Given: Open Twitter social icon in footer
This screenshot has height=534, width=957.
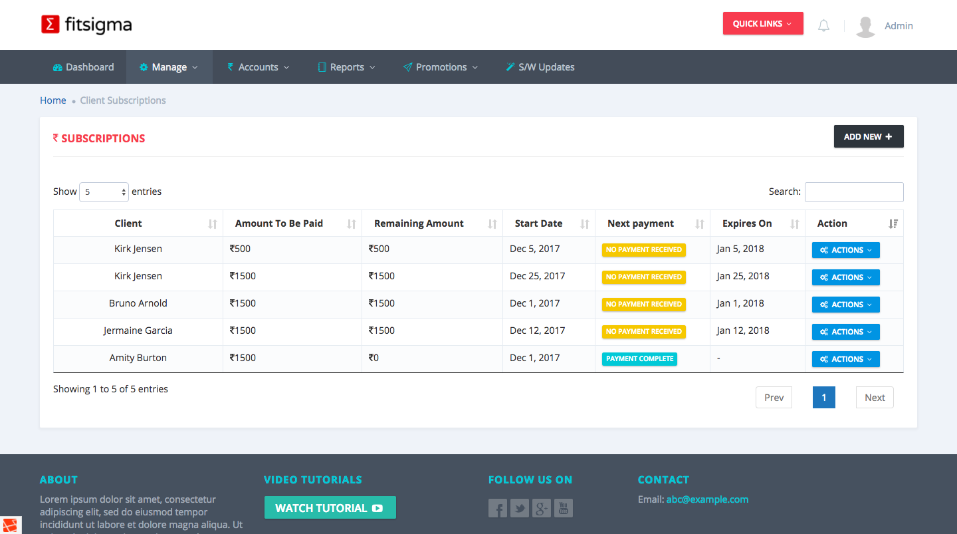Looking at the screenshot, I should tap(519, 508).
